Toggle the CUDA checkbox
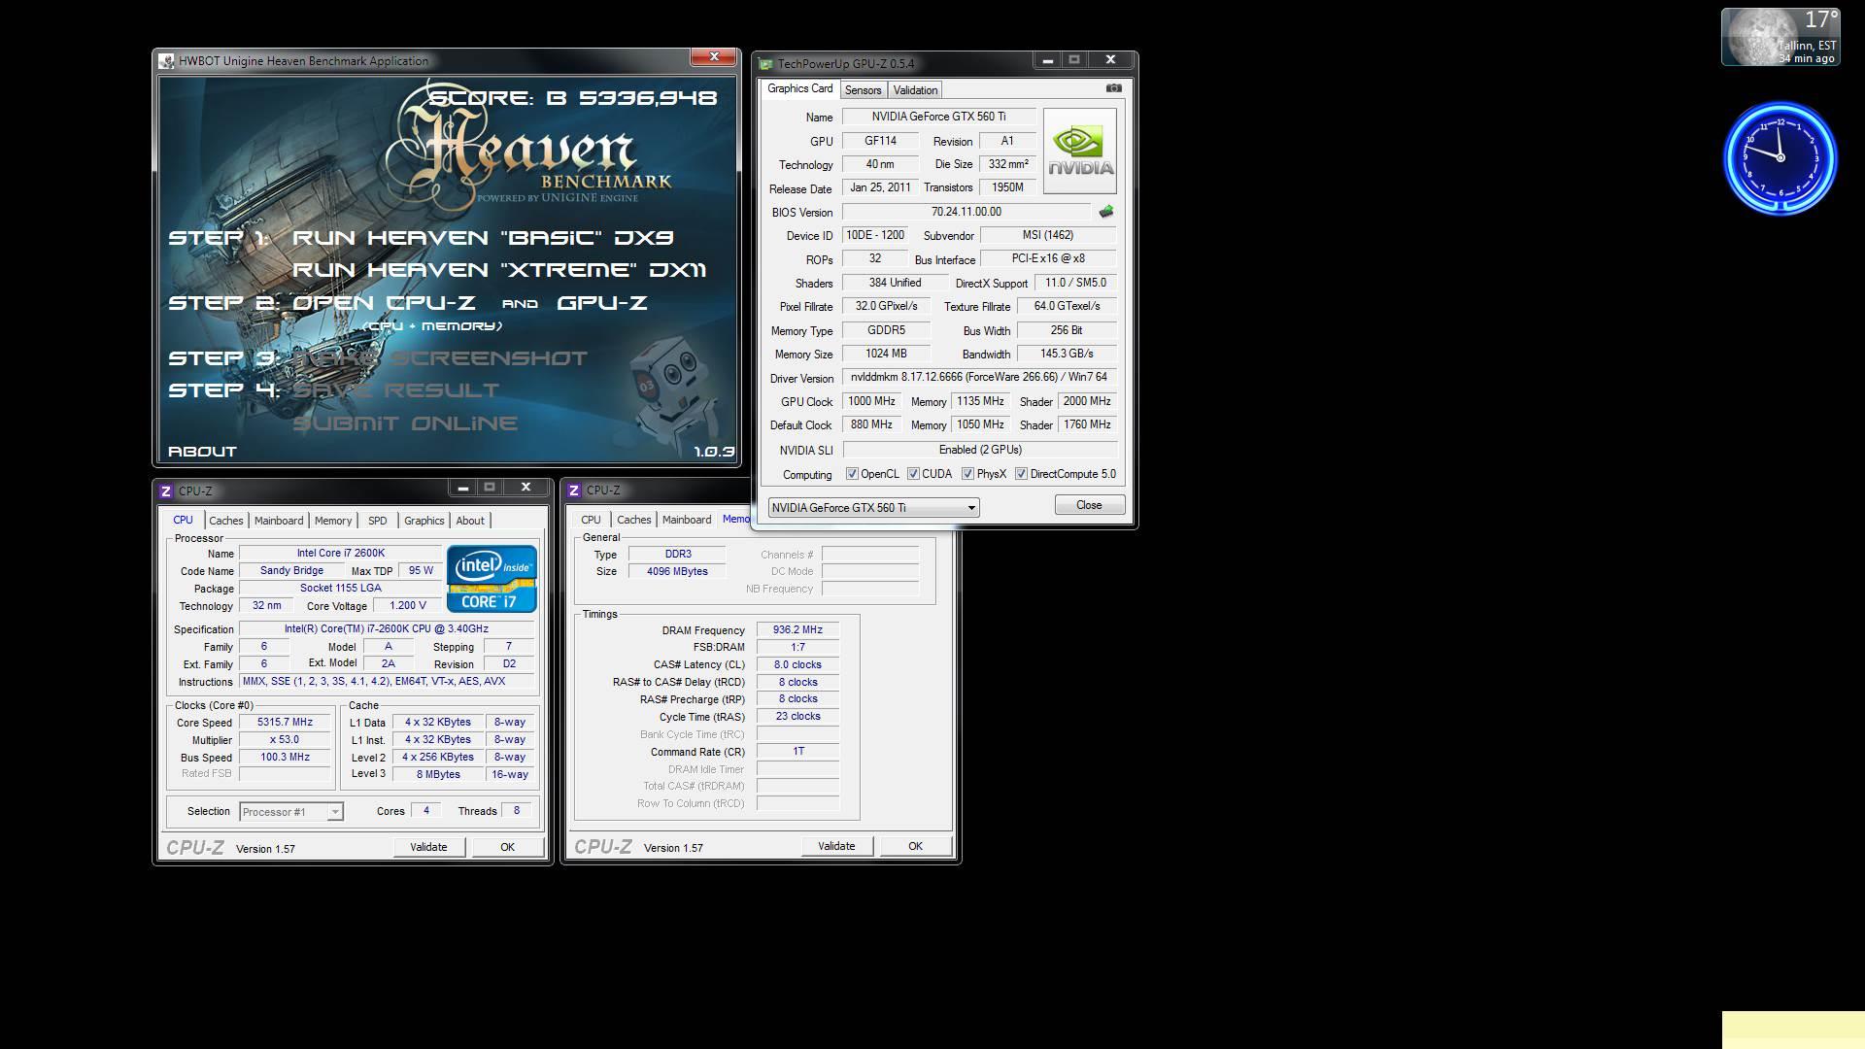The width and height of the screenshot is (1865, 1049). (913, 474)
